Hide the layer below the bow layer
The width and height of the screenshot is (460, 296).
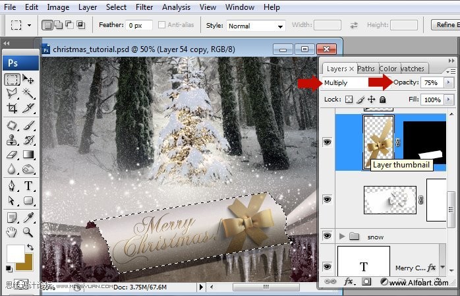click(x=327, y=200)
